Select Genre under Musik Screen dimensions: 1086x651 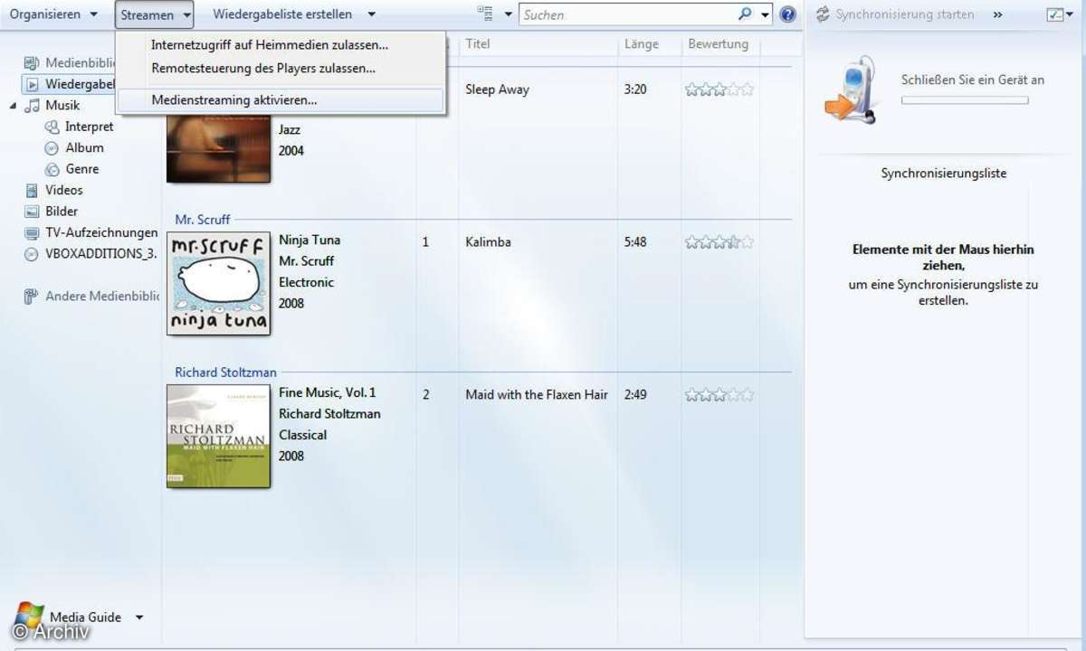[82, 169]
